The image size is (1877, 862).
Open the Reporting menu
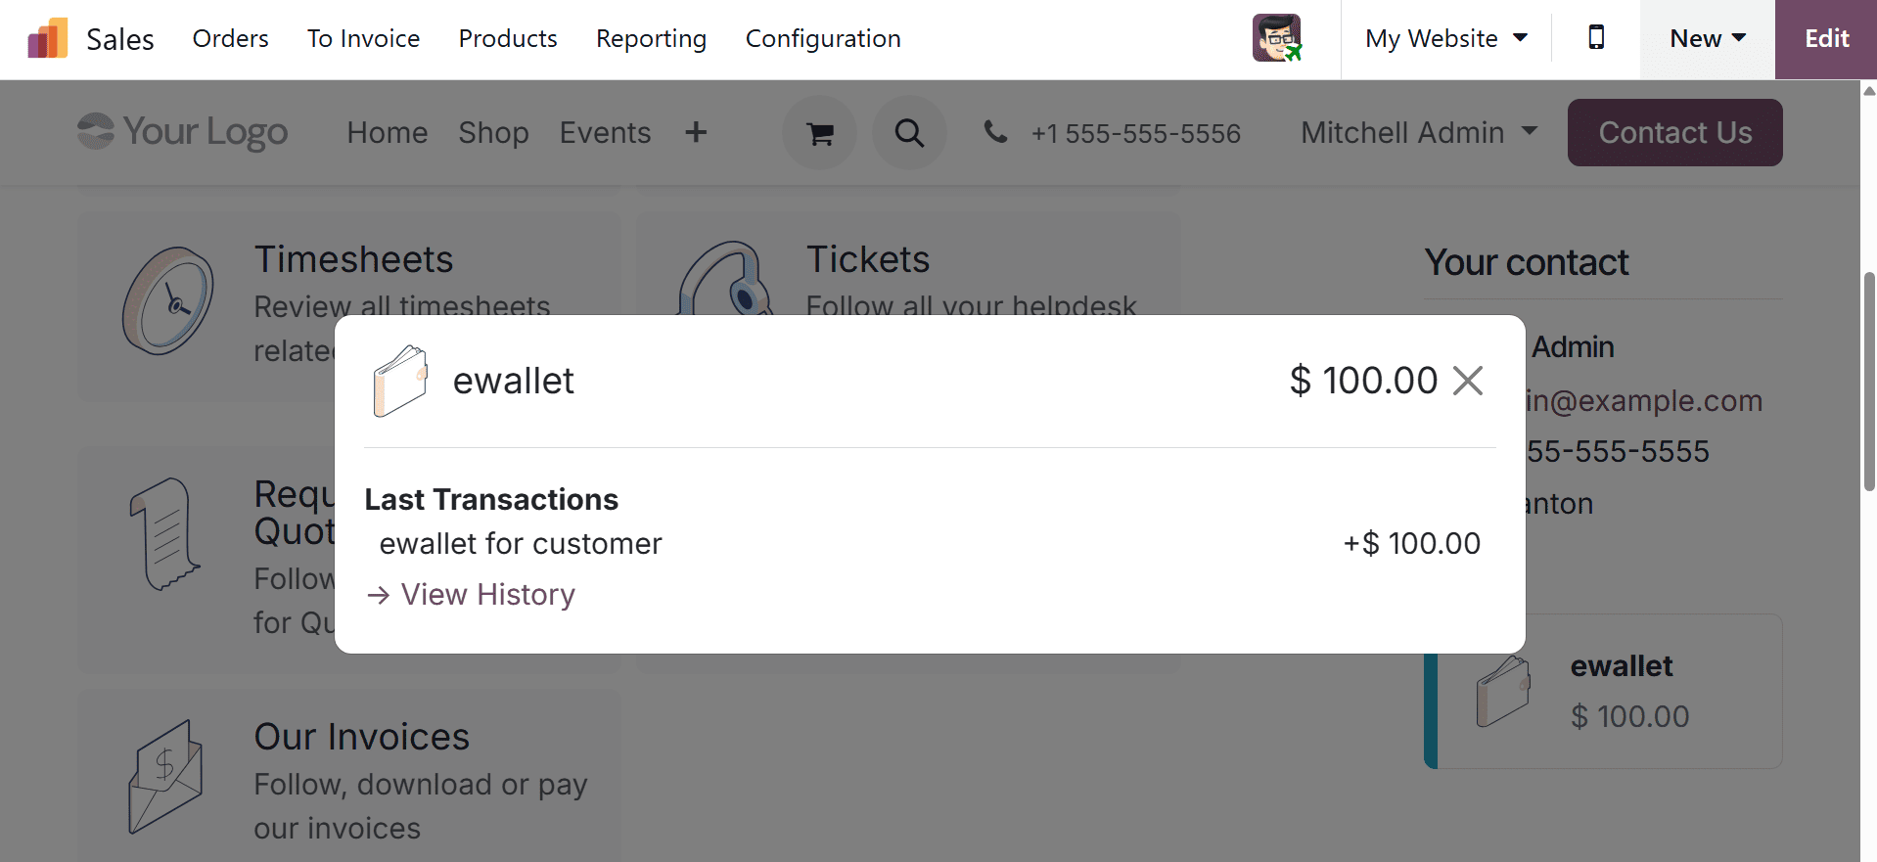click(x=651, y=38)
